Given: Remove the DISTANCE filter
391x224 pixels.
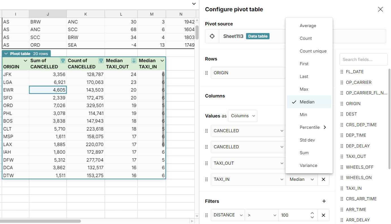Looking at the screenshot, I should tap(323, 215).
